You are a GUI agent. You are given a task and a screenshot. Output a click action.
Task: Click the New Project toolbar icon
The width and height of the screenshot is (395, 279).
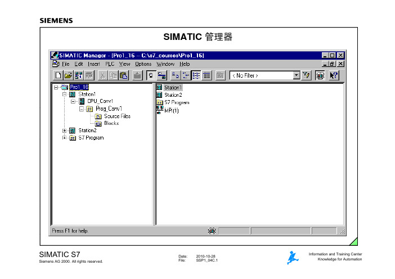click(58, 75)
